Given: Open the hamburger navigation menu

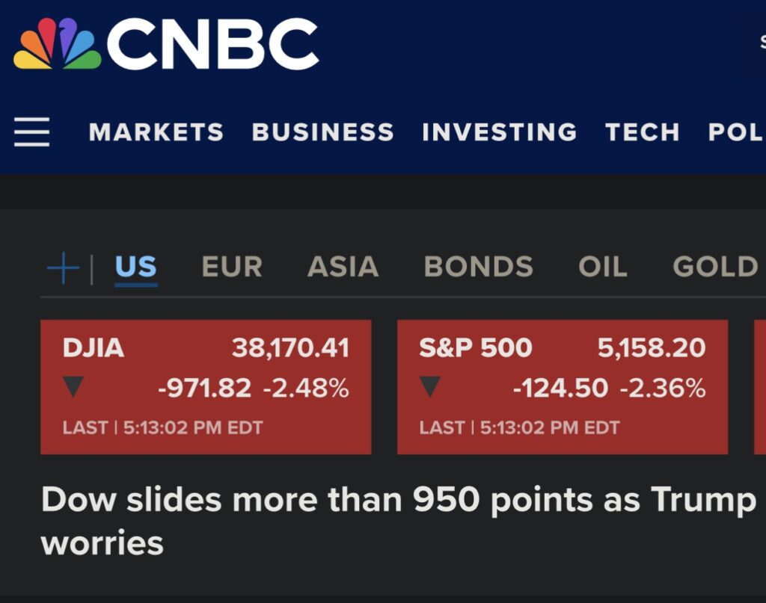Looking at the screenshot, I should [x=31, y=132].
